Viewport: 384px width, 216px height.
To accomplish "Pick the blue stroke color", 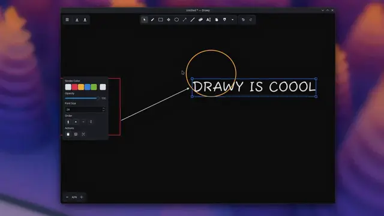I will coord(88,87).
